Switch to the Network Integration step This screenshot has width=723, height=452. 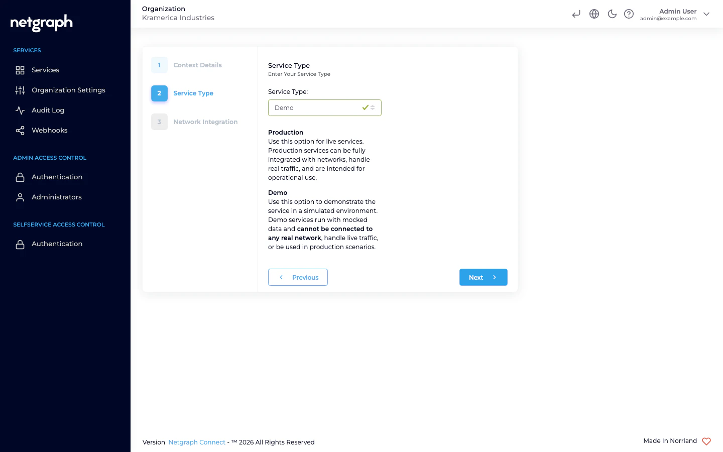coord(205,122)
